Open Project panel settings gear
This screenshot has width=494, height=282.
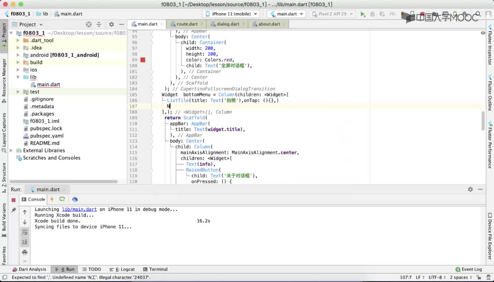coord(111,24)
